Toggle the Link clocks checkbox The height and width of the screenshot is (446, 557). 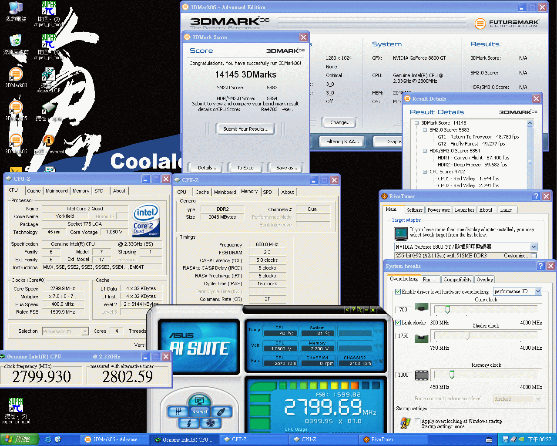pos(398,323)
